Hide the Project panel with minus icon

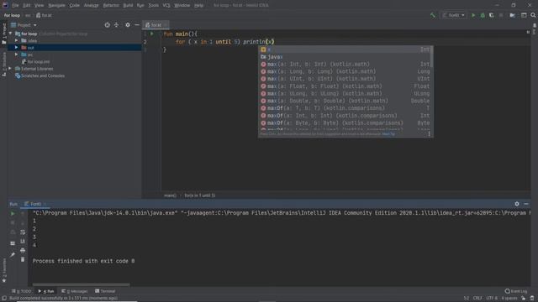click(137, 25)
